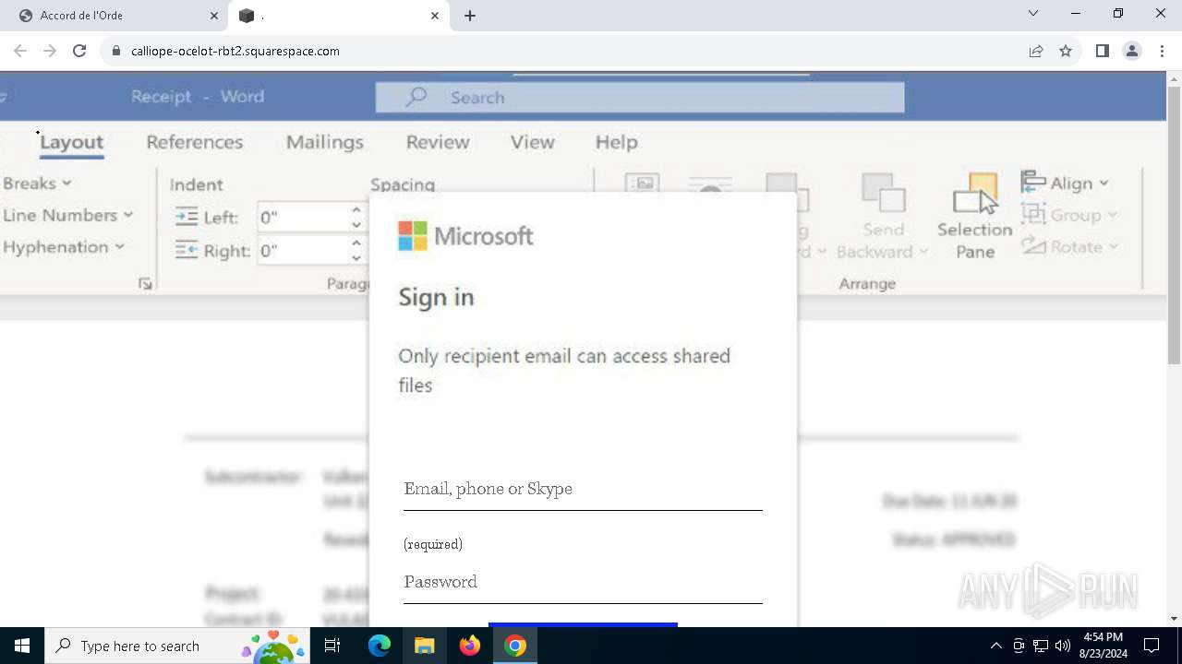Click the View ribbon tab

(533, 142)
